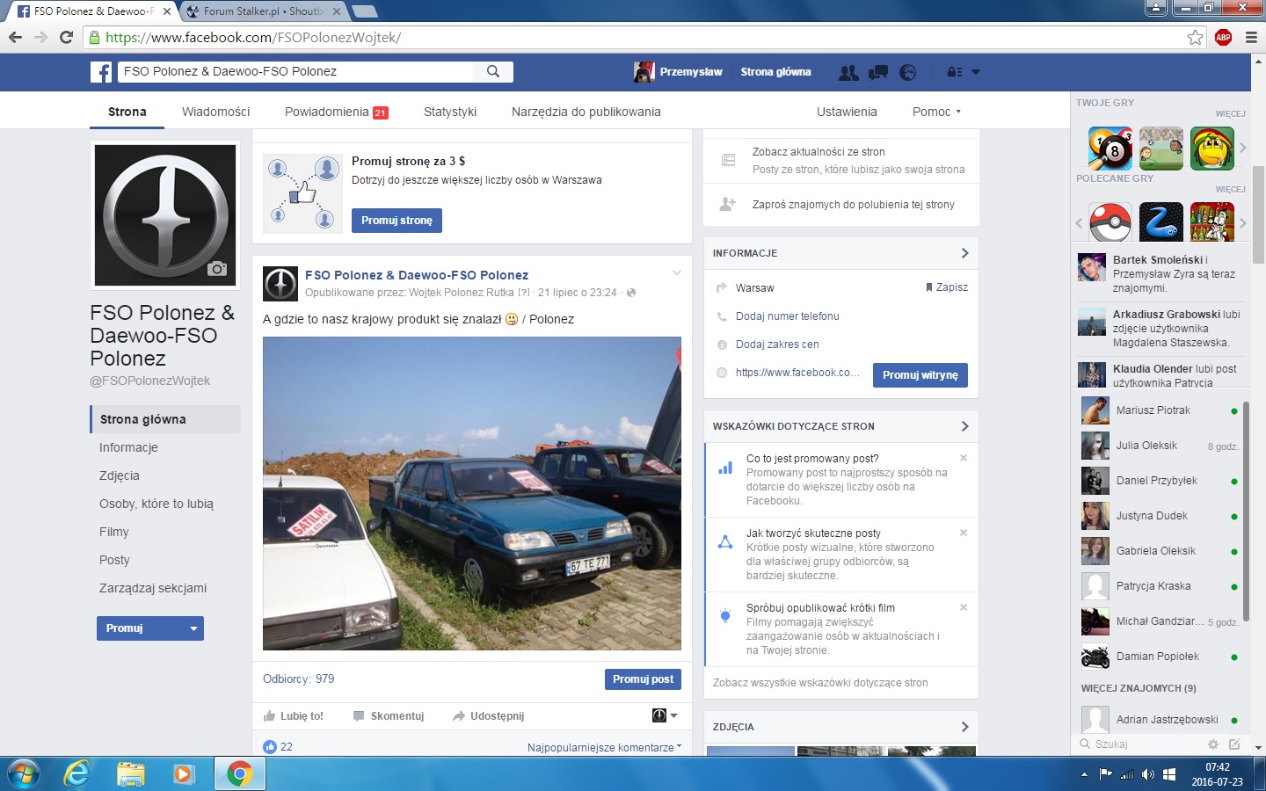Open the Pokeball game icon
Image resolution: width=1266 pixels, height=791 pixels.
pyautogui.click(x=1110, y=222)
